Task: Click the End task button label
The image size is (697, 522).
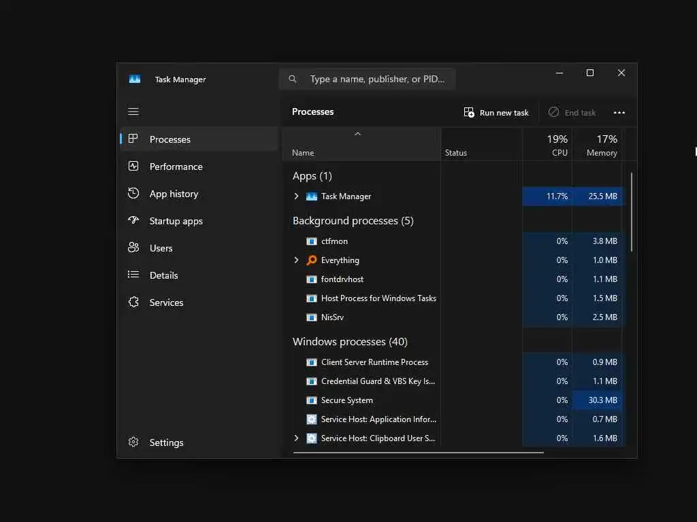Action: tap(580, 113)
